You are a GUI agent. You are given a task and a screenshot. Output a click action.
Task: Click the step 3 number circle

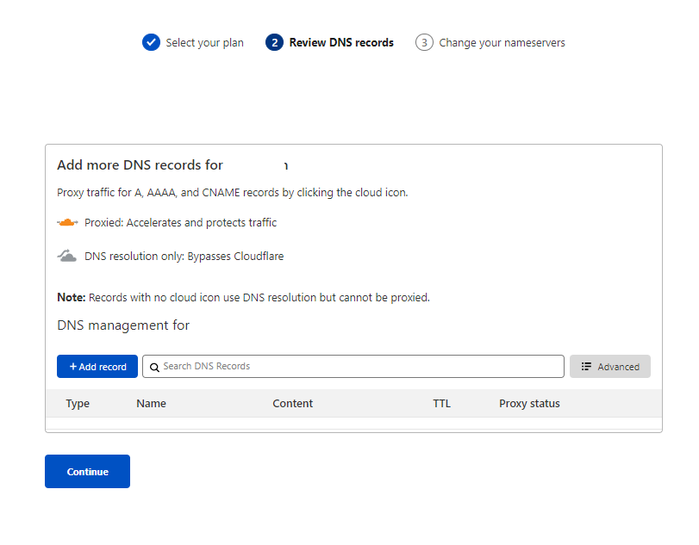point(424,42)
